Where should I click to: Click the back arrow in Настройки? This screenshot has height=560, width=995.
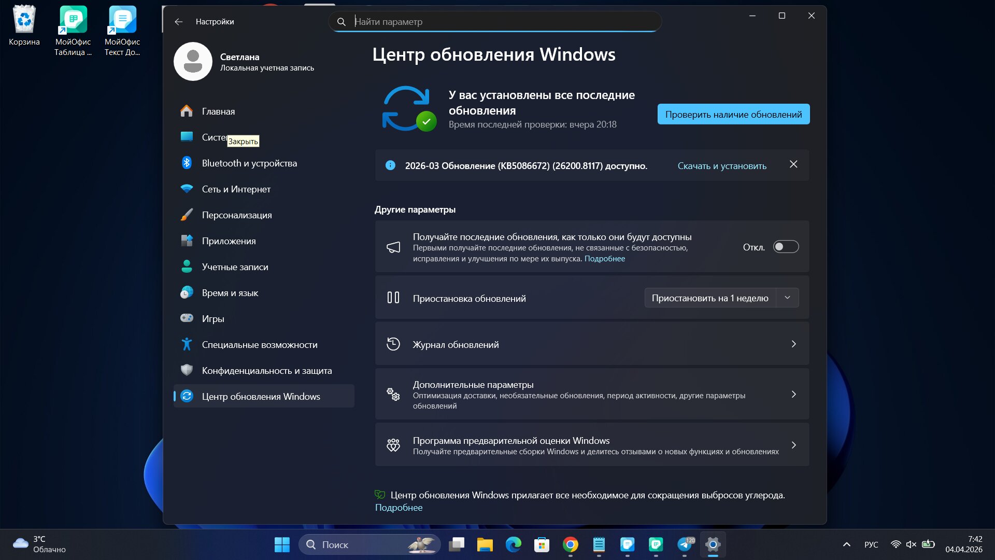point(179,22)
